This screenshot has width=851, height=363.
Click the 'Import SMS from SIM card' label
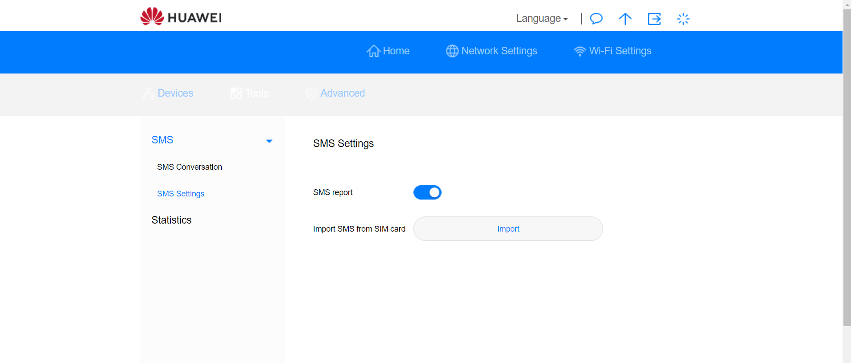[359, 229]
